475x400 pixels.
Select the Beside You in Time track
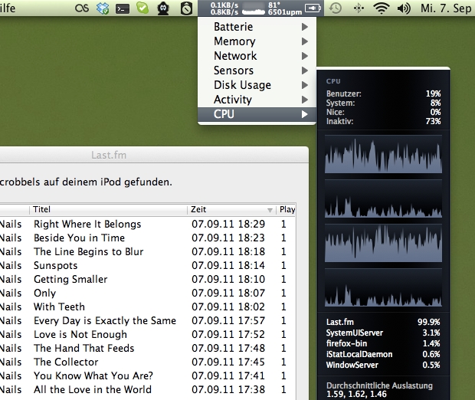[x=148, y=238]
